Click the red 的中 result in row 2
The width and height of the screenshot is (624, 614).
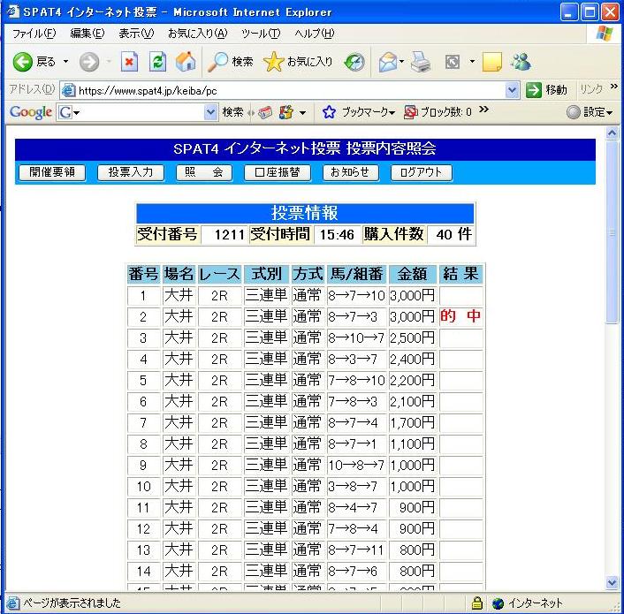[x=460, y=317]
